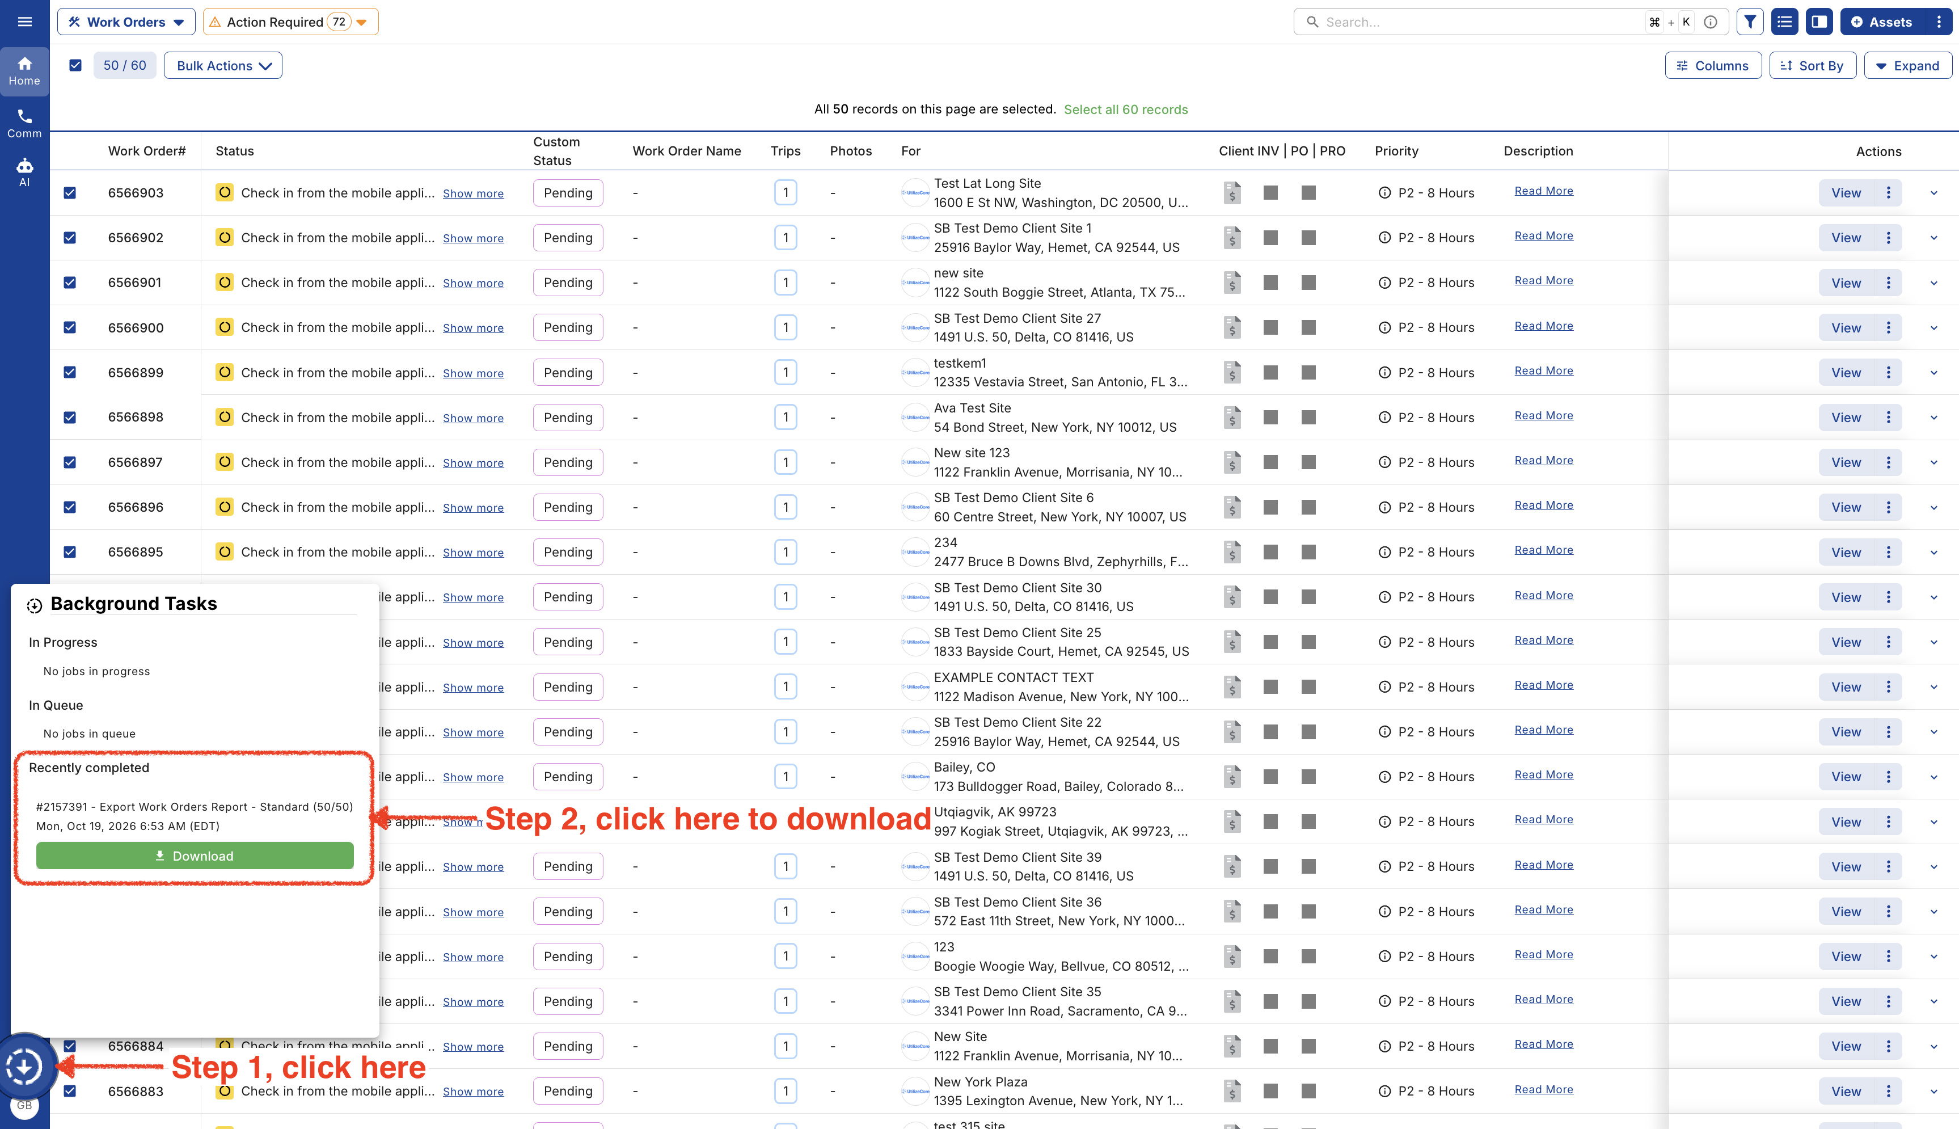Open the Work Orders dropdown

click(x=125, y=22)
